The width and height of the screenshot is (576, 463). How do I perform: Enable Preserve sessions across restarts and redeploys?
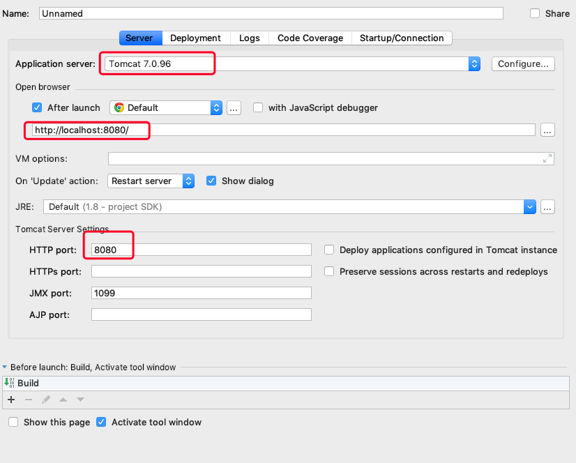tap(329, 271)
